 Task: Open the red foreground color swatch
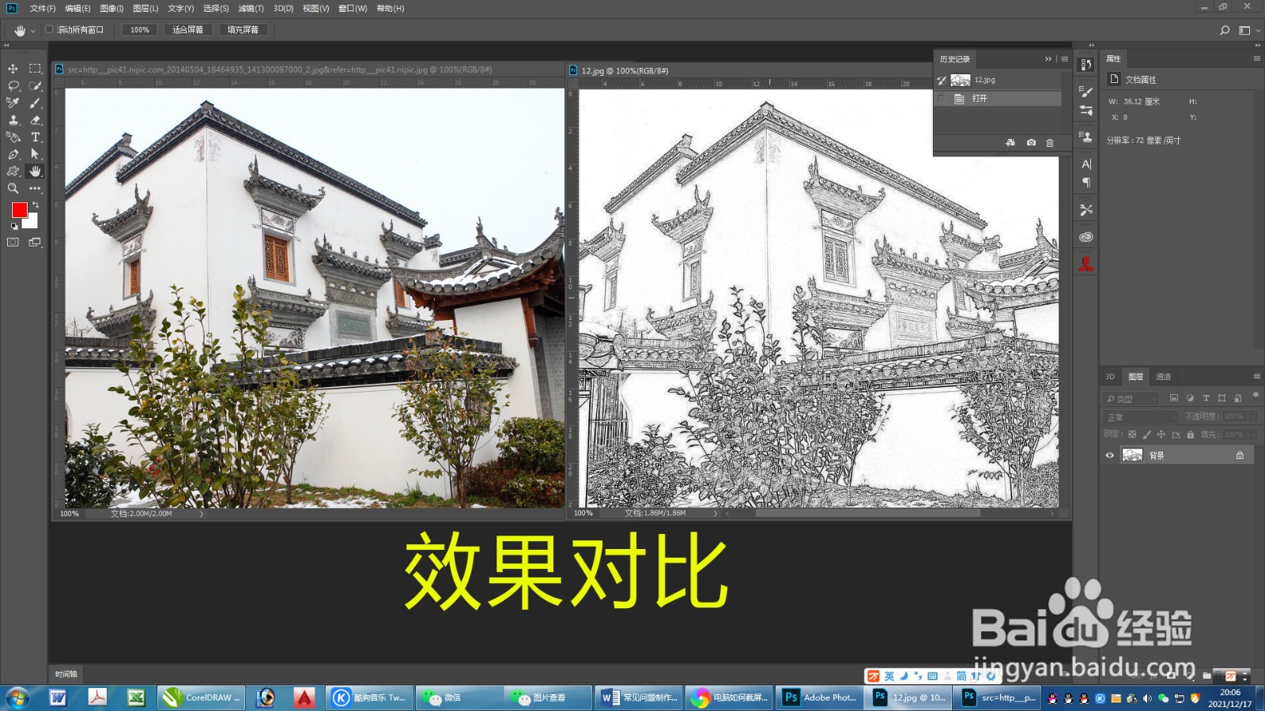(x=20, y=211)
